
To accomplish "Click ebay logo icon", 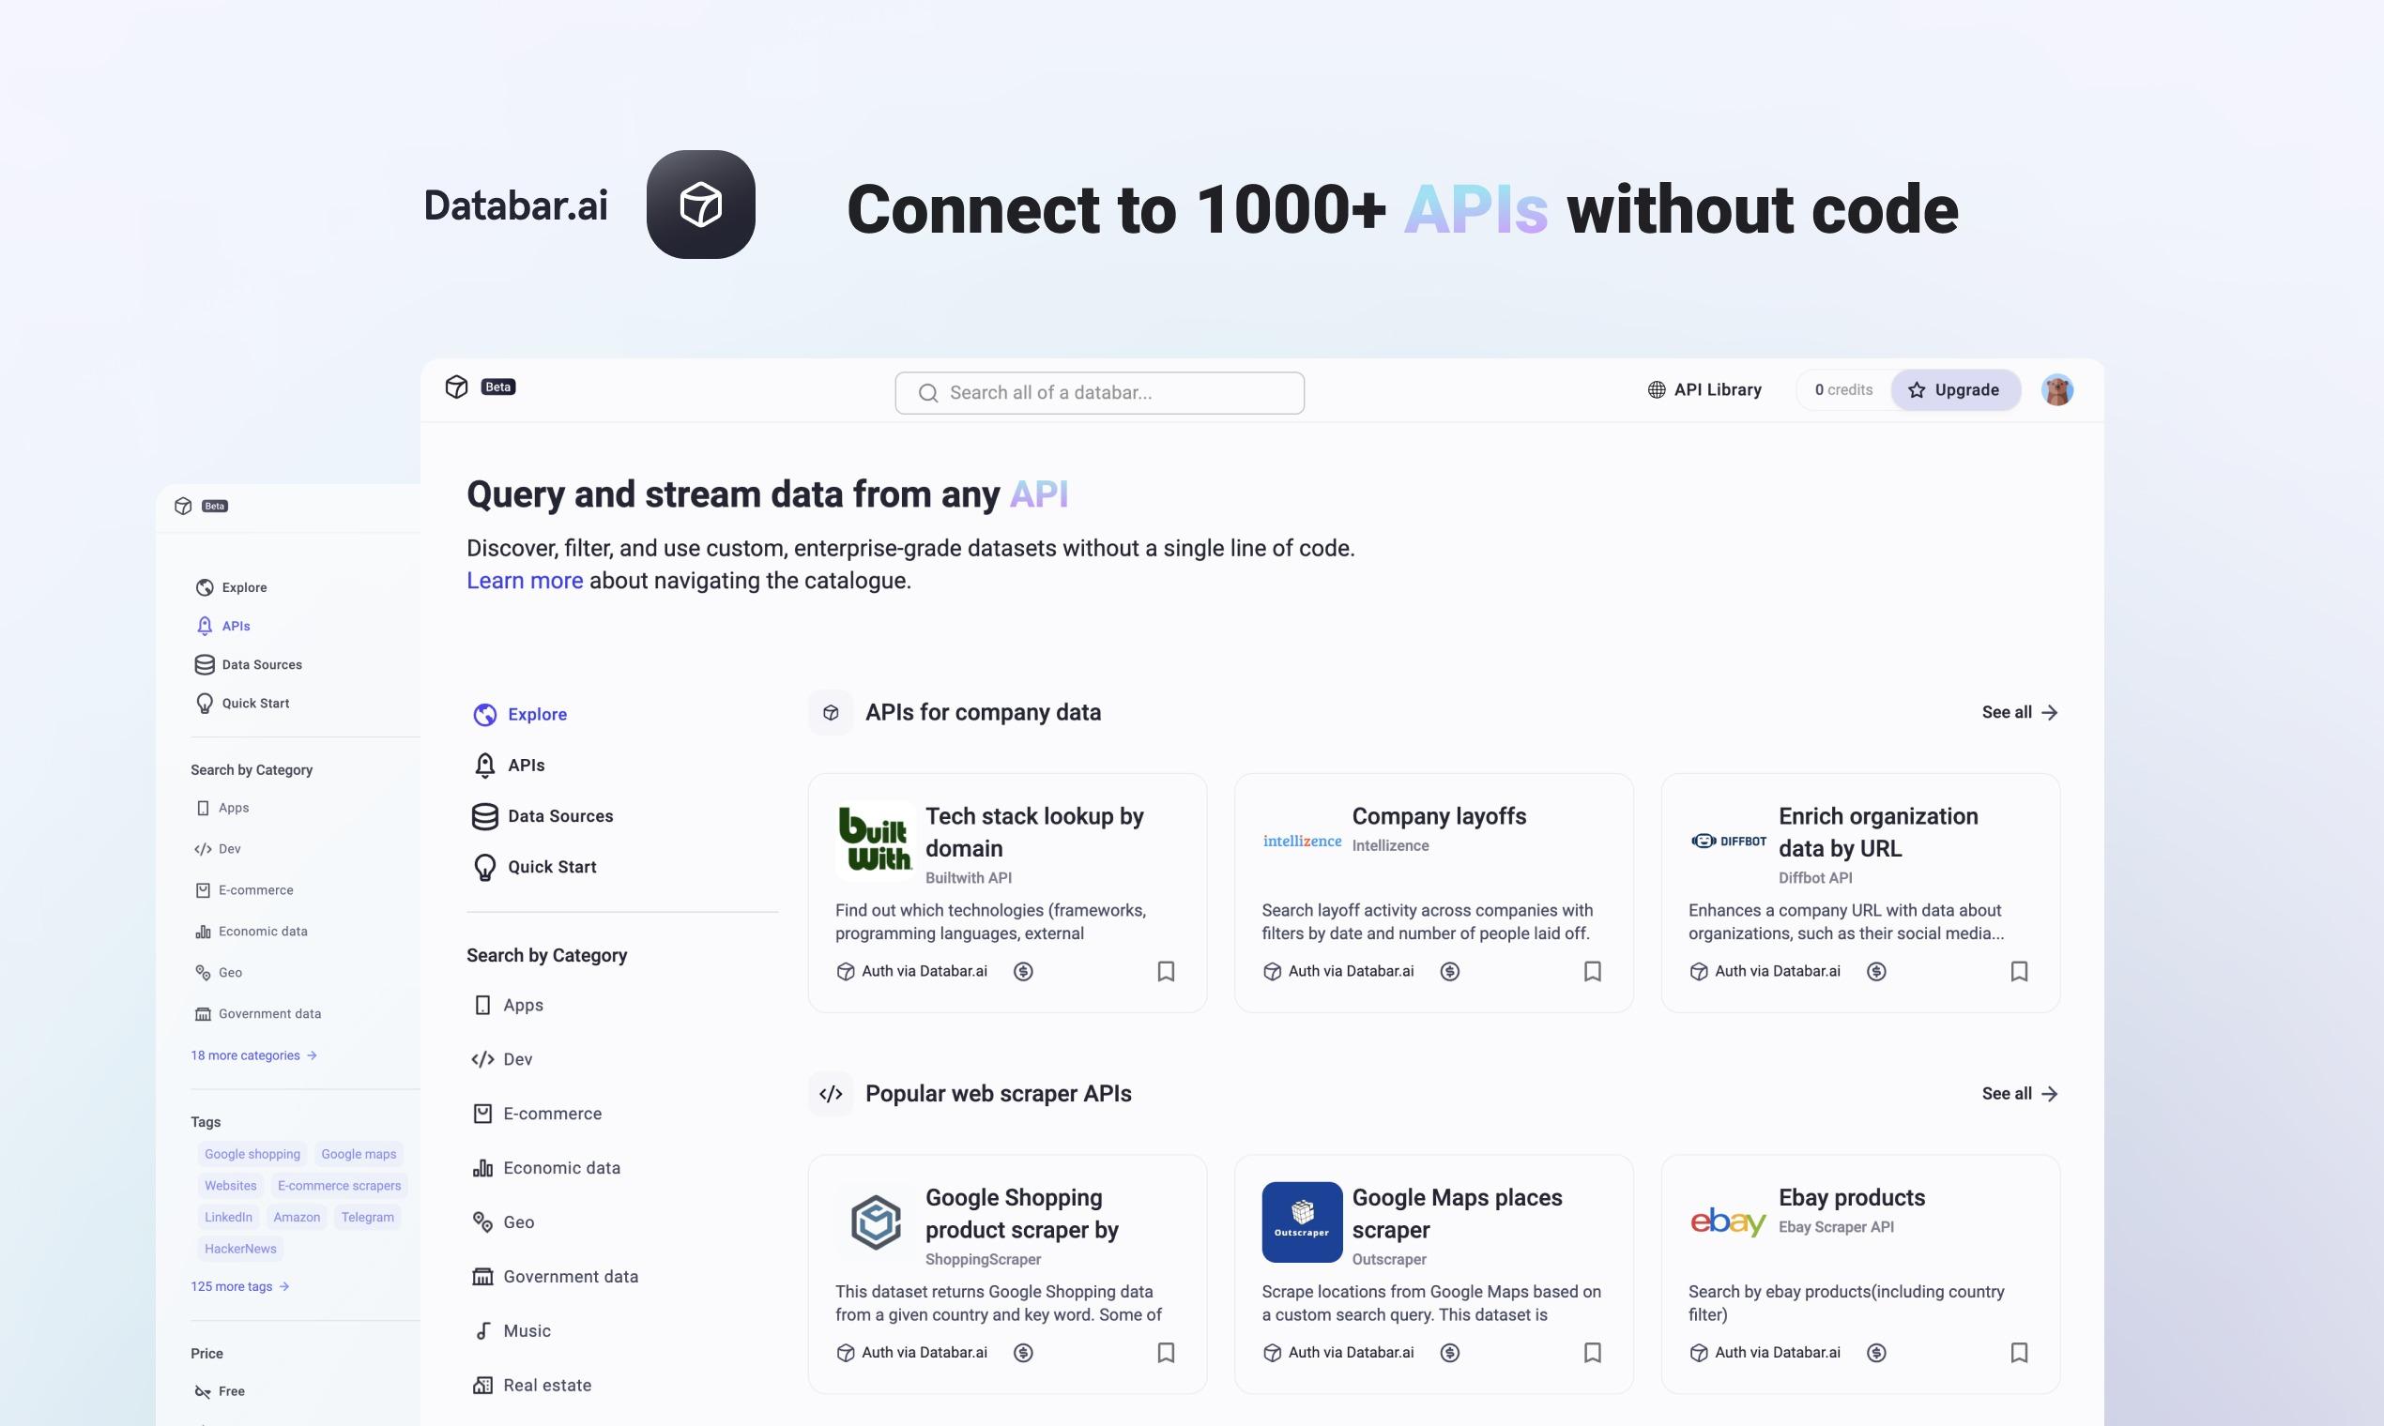I will point(1727,1221).
